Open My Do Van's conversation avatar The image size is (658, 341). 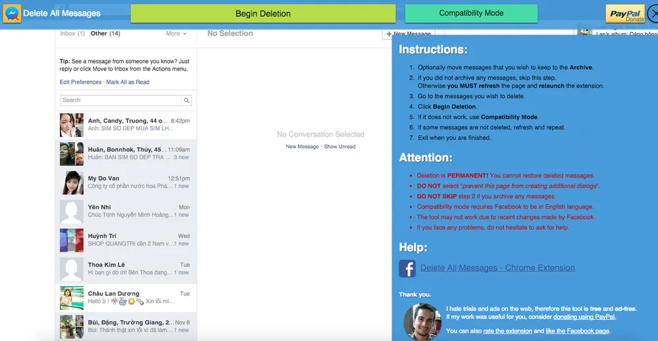72,182
